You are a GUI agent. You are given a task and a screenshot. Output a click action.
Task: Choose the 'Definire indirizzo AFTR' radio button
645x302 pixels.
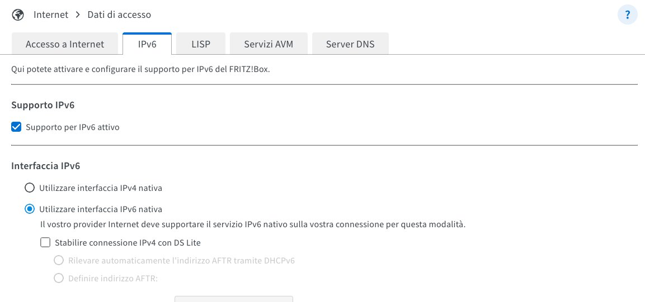point(59,278)
